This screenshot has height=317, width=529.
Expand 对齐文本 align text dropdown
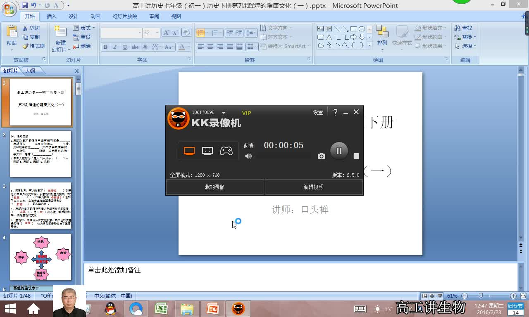coord(276,37)
